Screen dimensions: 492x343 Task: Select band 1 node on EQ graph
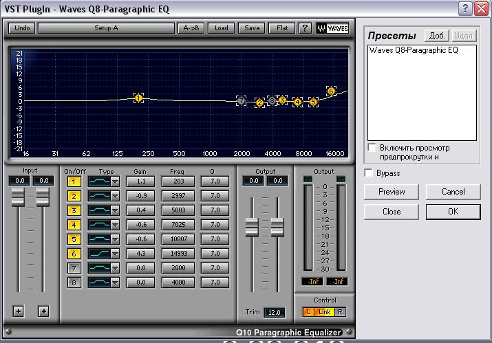pos(138,98)
